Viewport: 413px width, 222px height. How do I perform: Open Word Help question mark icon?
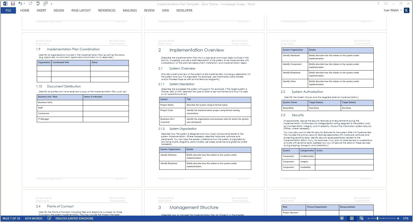pos(378,4)
